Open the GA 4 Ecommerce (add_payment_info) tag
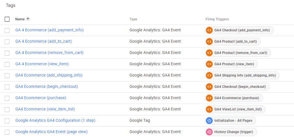The image size is (294, 137). pos(49,30)
